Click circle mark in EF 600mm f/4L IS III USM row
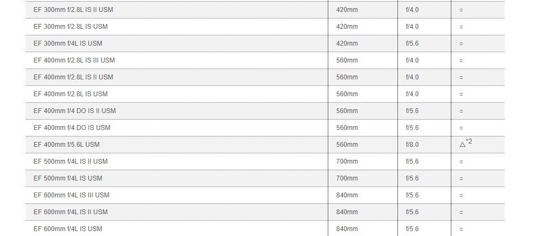Viewport: 539px width, 236px height. [x=461, y=195]
